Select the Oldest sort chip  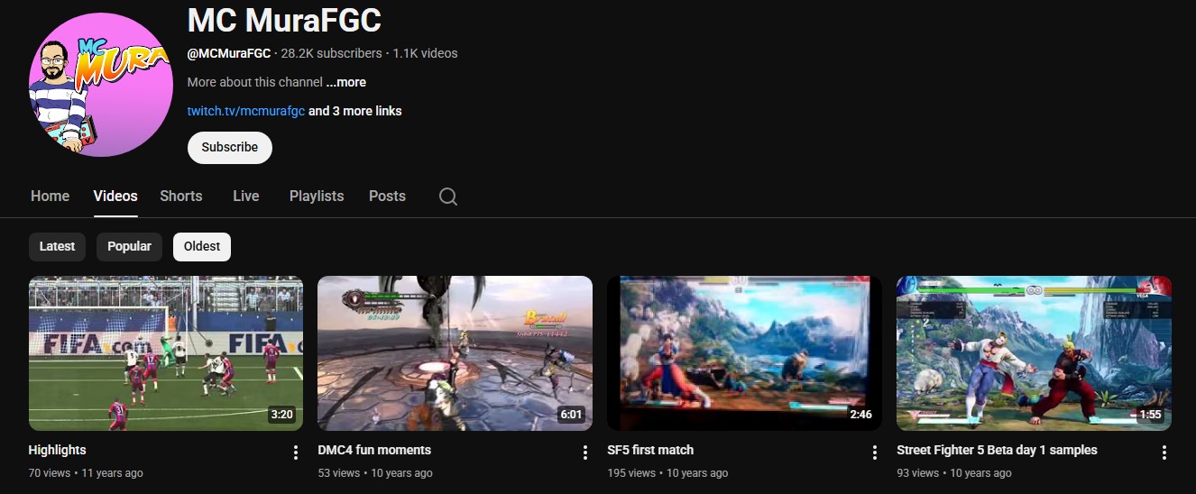pos(202,246)
